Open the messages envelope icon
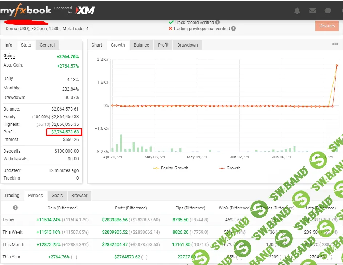The width and height of the screenshot is (343, 265). pyautogui.click(x=312, y=11)
